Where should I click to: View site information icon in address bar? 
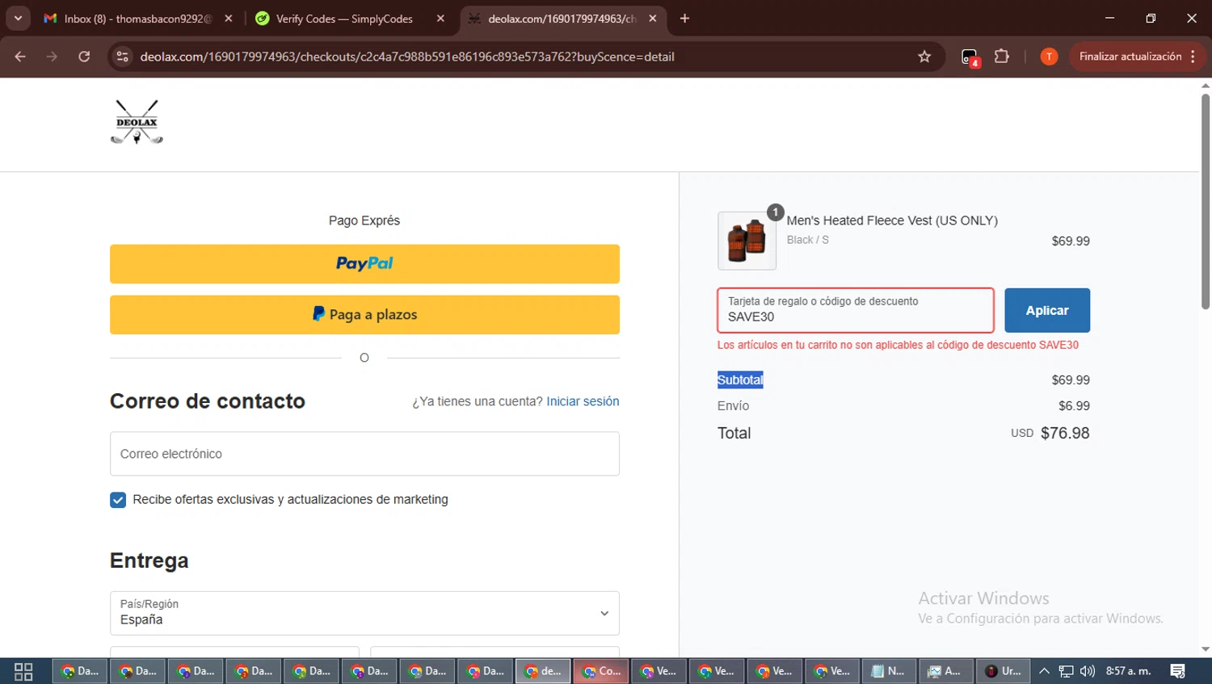pyautogui.click(x=122, y=57)
